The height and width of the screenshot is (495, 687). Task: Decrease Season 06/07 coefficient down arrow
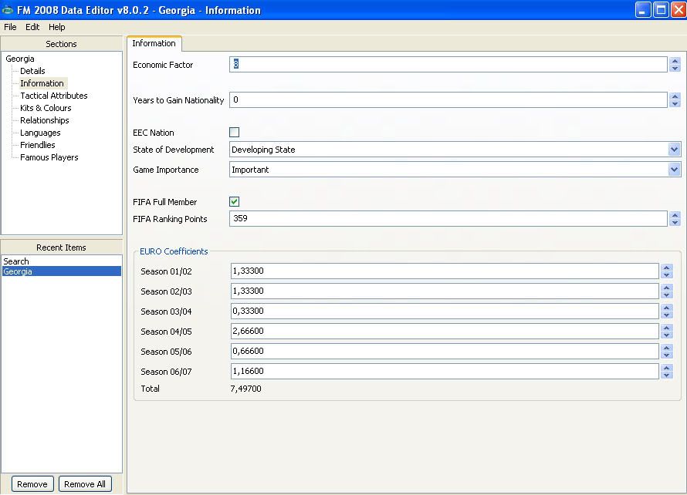[666, 375]
